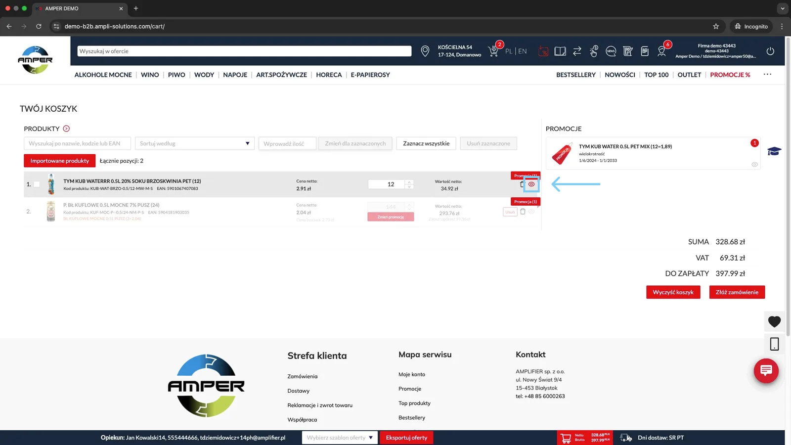The image size is (791, 445).
Task: Open ALKOHOLE MOCNE category menu
Action: pyautogui.click(x=103, y=75)
